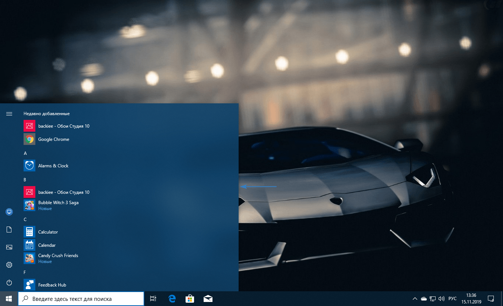Open Power options in Start sidebar
This screenshot has height=306, width=503.
point(9,282)
